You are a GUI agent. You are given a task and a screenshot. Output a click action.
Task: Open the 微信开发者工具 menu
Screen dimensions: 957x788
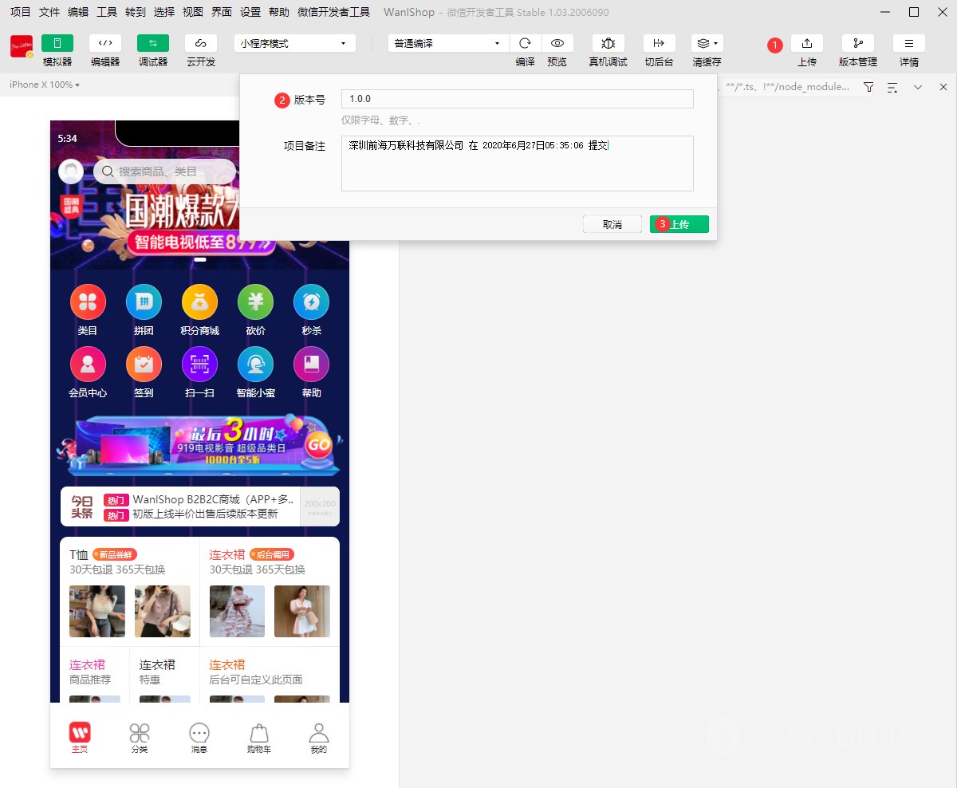(x=333, y=12)
